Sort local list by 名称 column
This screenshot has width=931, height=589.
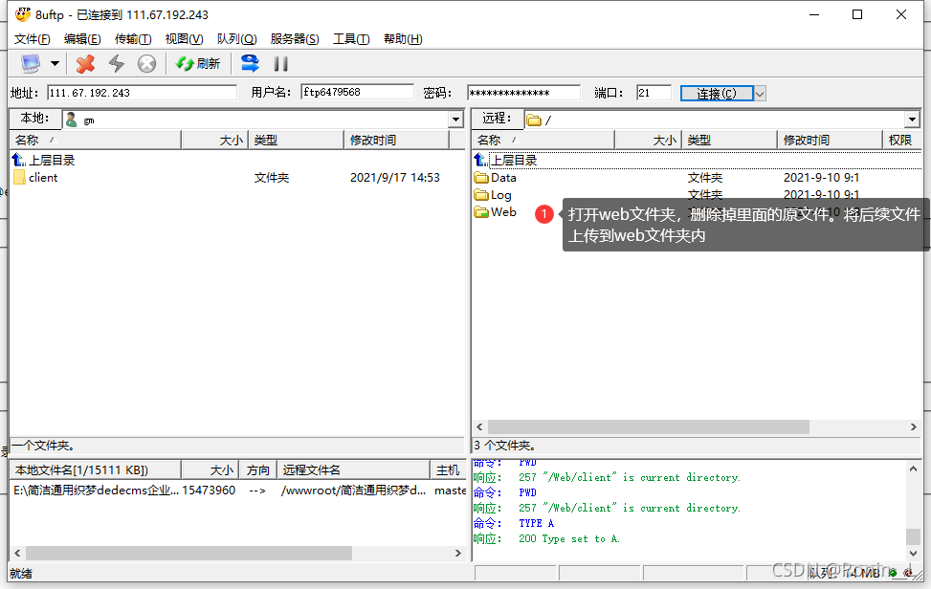[x=96, y=140]
